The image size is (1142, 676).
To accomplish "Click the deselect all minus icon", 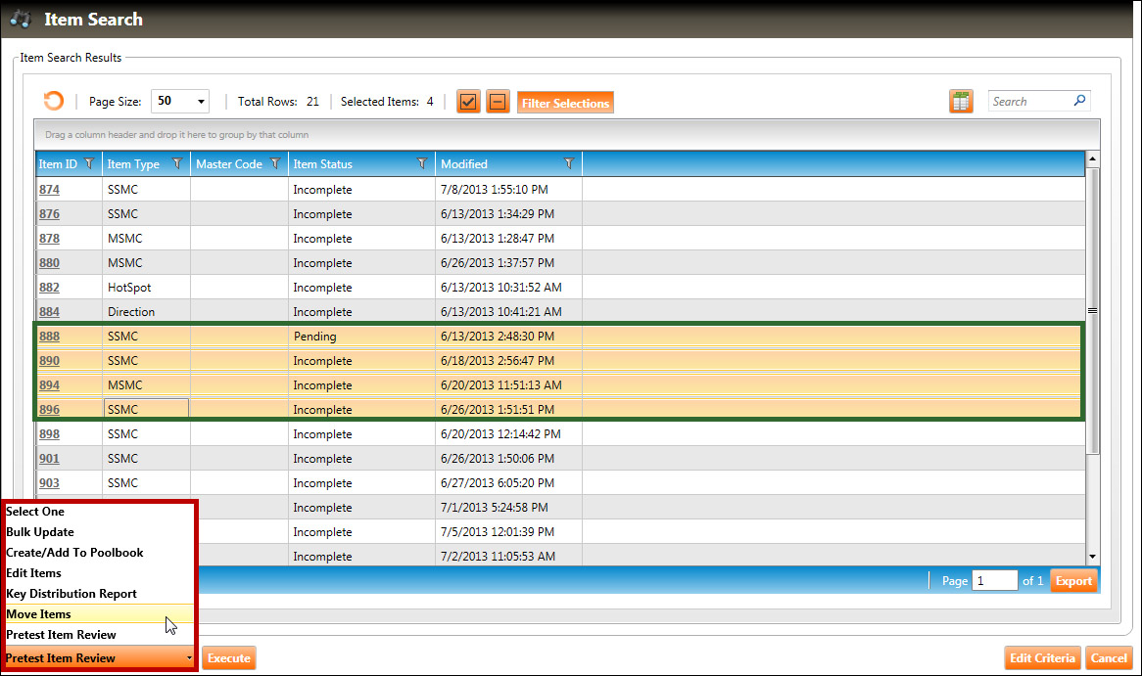I will pyautogui.click(x=498, y=102).
